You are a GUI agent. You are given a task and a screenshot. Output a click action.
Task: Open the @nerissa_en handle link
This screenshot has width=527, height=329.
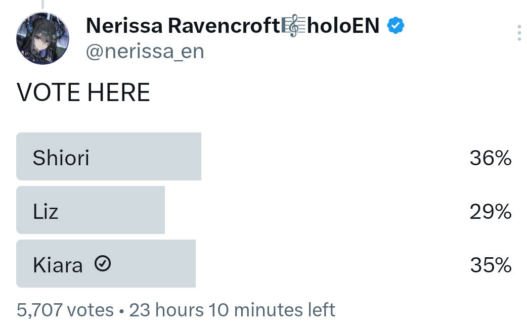[x=145, y=52]
